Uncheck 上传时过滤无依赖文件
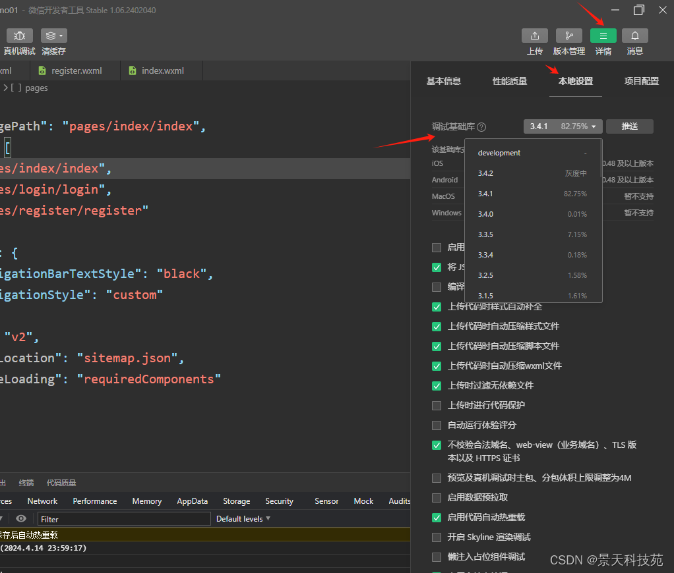The height and width of the screenshot is (573, 674). (x=437, y=386)
